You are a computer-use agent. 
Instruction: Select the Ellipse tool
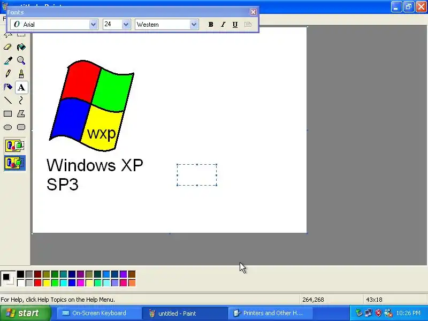click(x=7, y=127)
